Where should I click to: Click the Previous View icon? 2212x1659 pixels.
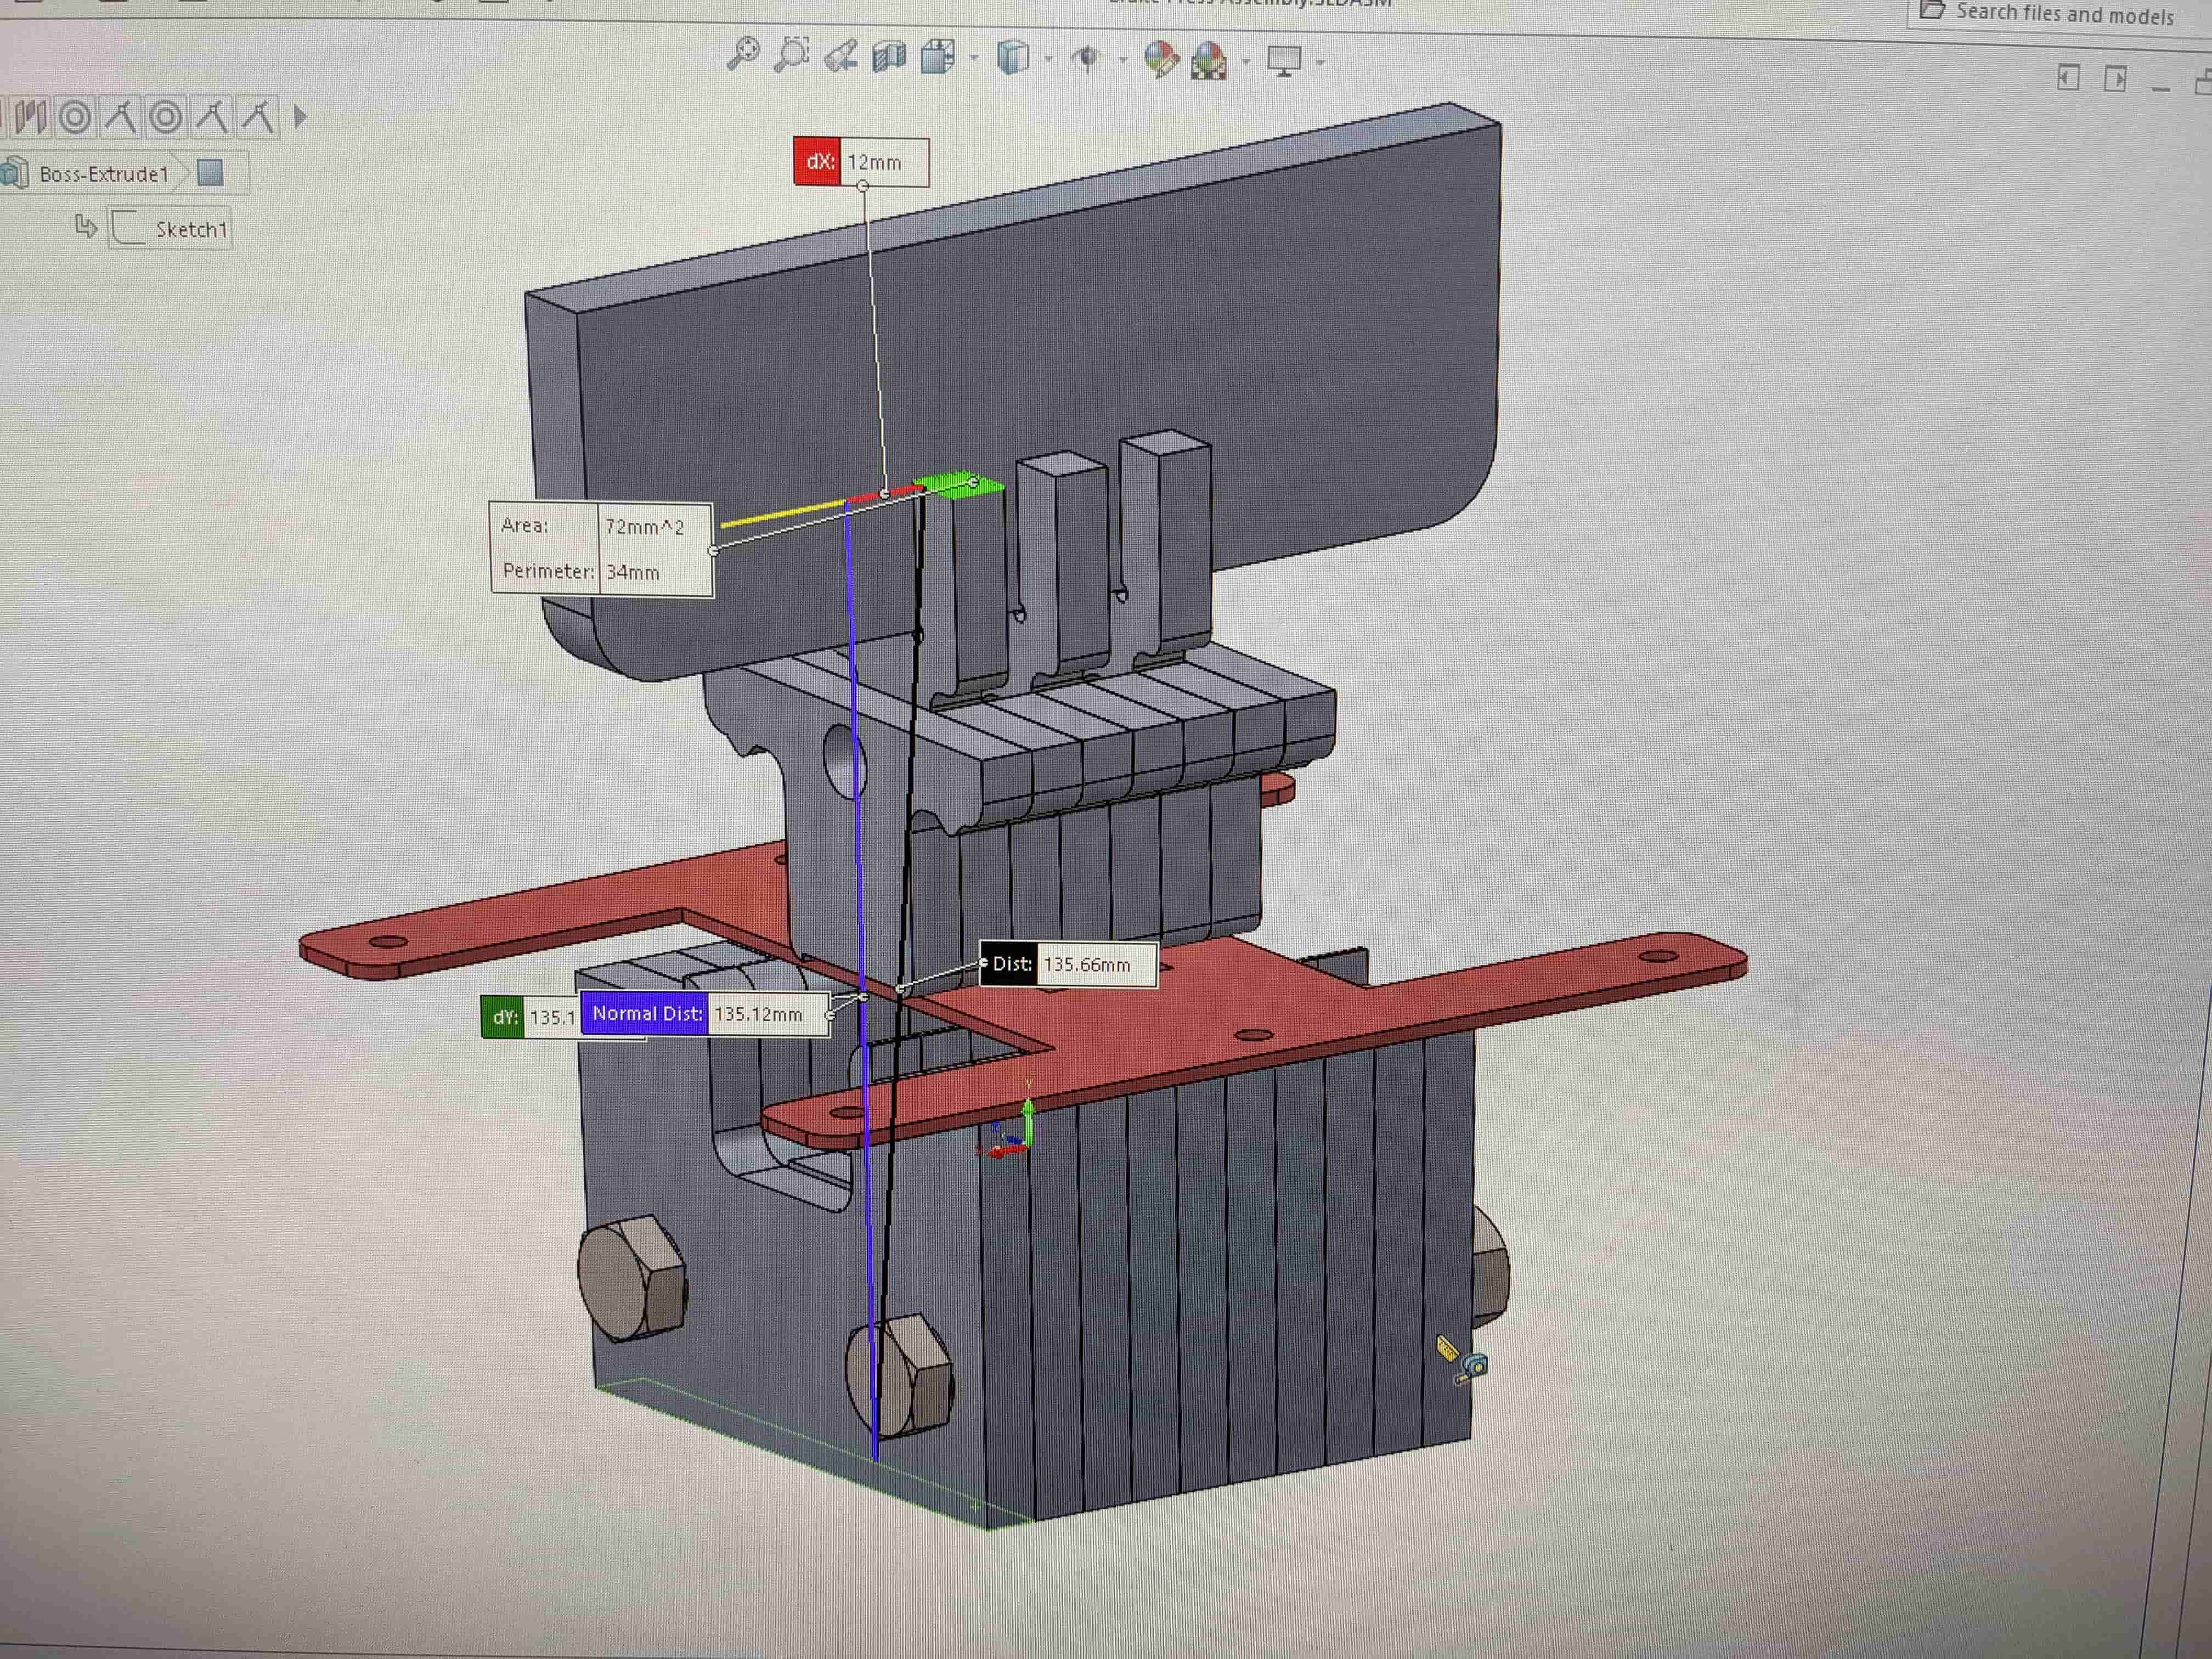pyautogui.click(x=840, y=56)
